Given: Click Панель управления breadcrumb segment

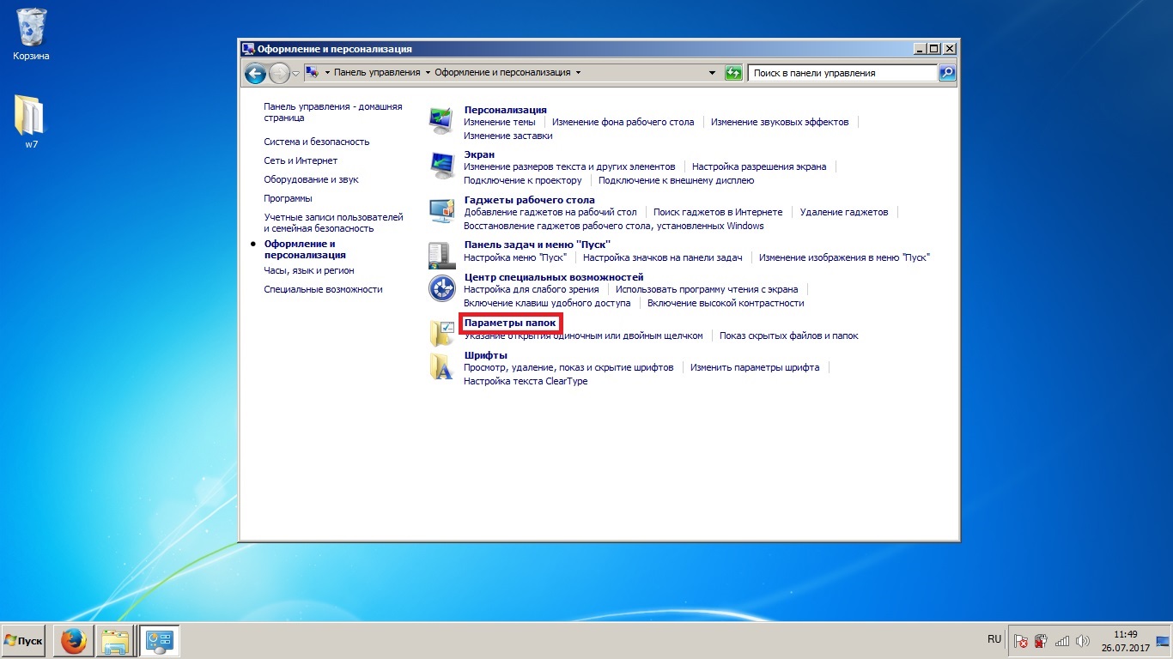Looking at the screenshot, I should (x=377, y=73).
